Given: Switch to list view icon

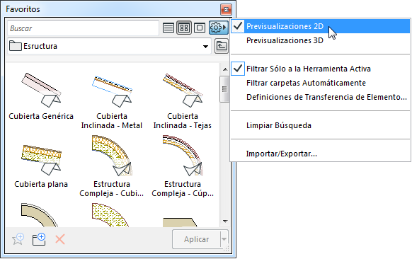Looking at the screenshot, I should (x=168, y=28).
